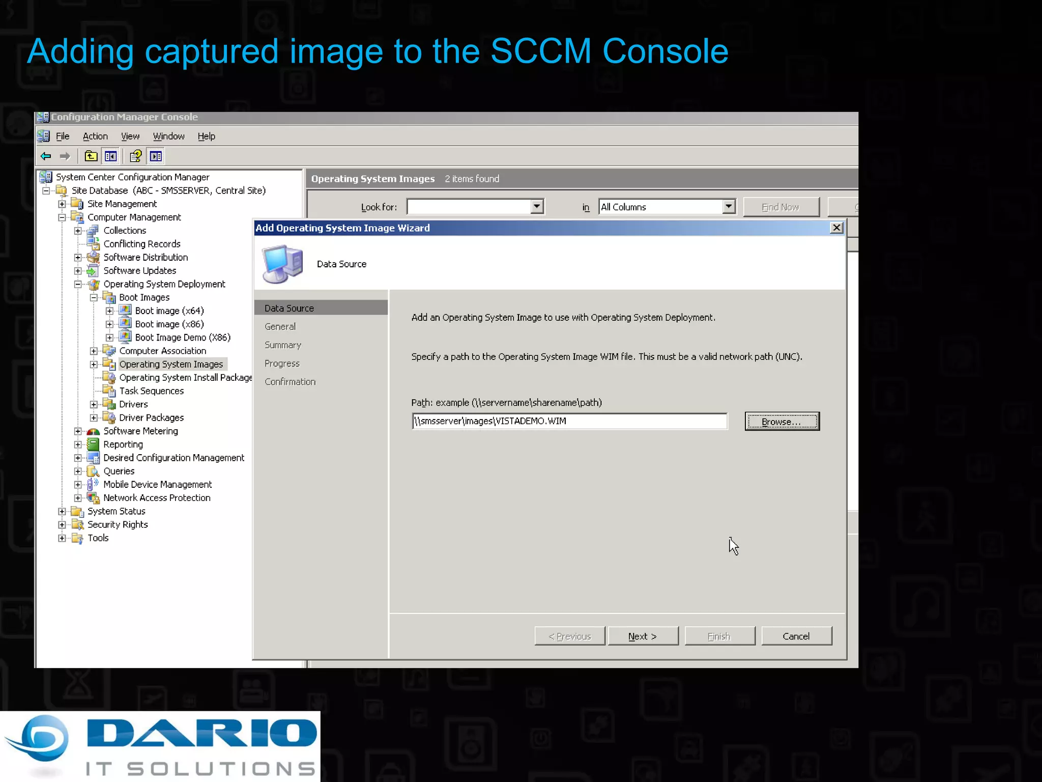Collapse the Boot Images node
This screenshot has width=1042, height=782.
[94, 297]
